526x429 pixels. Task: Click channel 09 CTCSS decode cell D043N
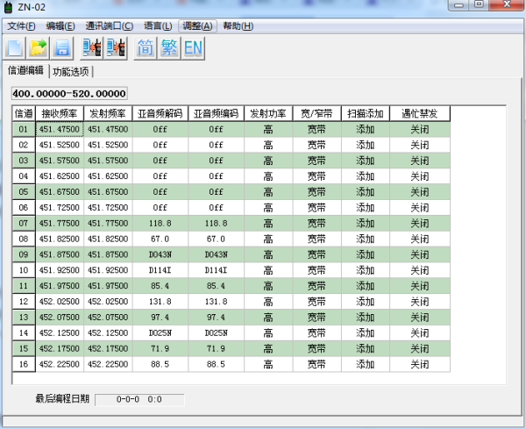tap(160, 254)
